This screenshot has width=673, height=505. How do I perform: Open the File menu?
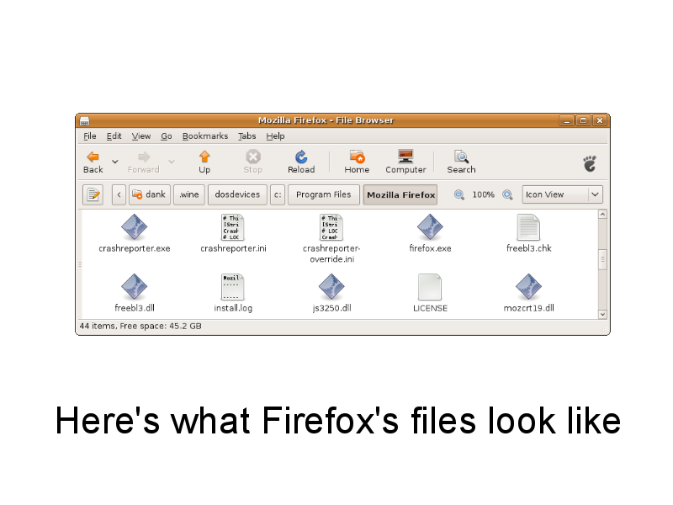pyautogui.click(x=90, y=136)
